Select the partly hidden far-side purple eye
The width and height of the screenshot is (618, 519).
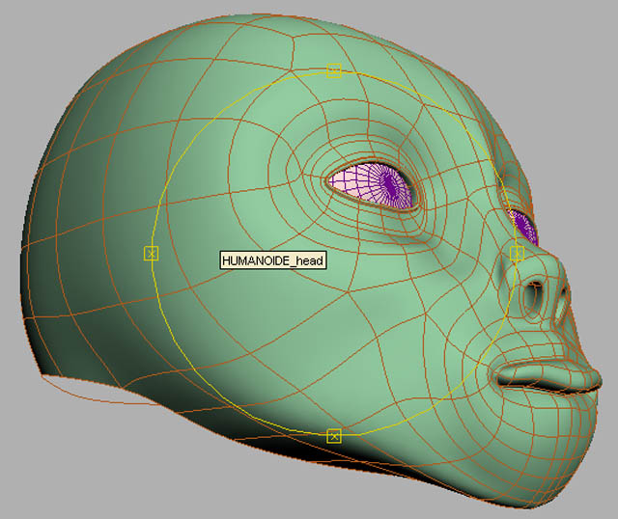tap(525, 228)
